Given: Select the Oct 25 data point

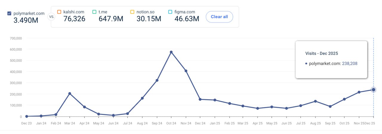Looking at the screenshot, I should point(344,99).
